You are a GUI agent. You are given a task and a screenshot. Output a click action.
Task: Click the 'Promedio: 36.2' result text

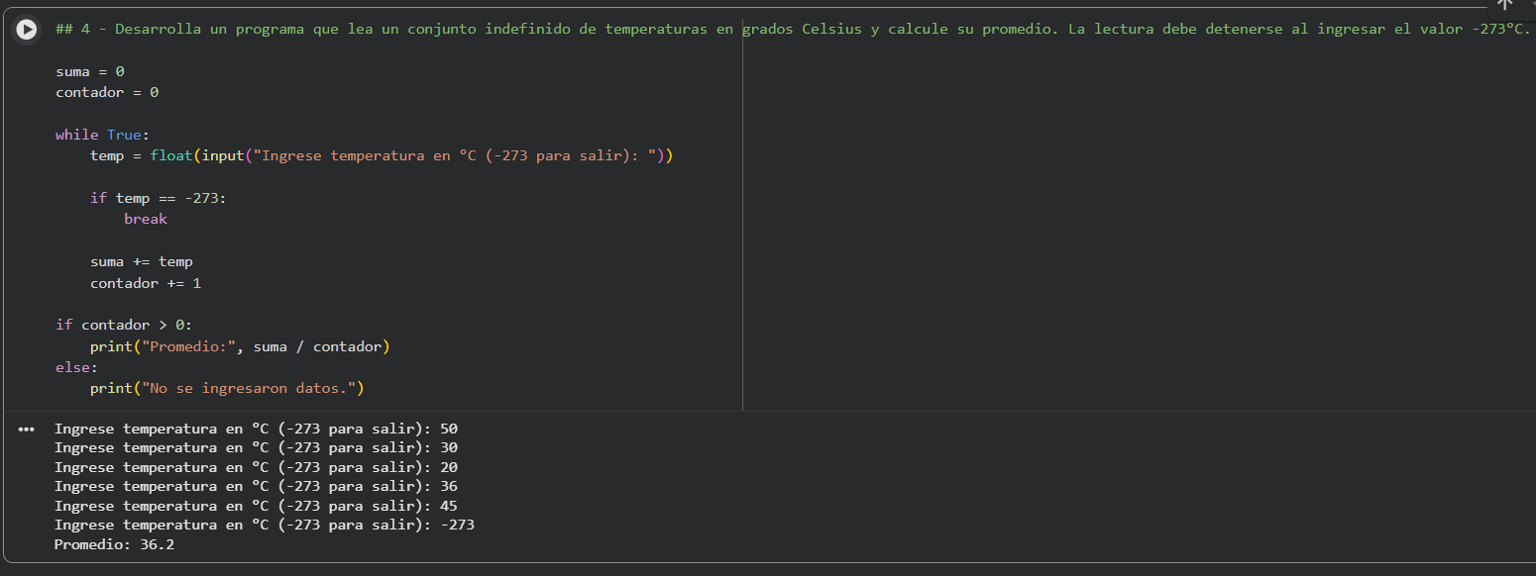(x=115, y=544)
